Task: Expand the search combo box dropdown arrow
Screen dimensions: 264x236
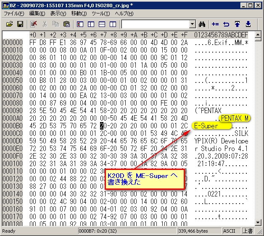Action: pyautogui.click(x=192, y=24)
